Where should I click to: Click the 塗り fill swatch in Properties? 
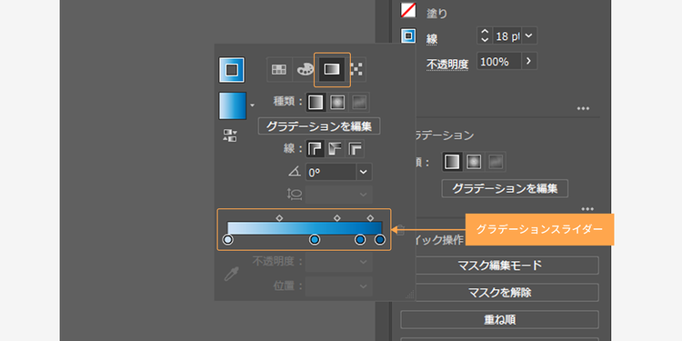pyautogui.click(x=408, y=10)
